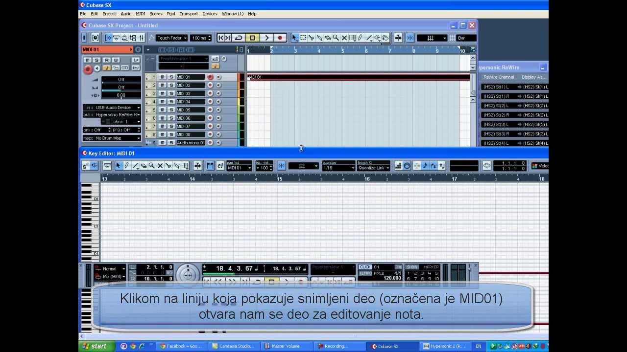
Task: Open Touch Fader automation mode dropdown
Action: point(171,38)
